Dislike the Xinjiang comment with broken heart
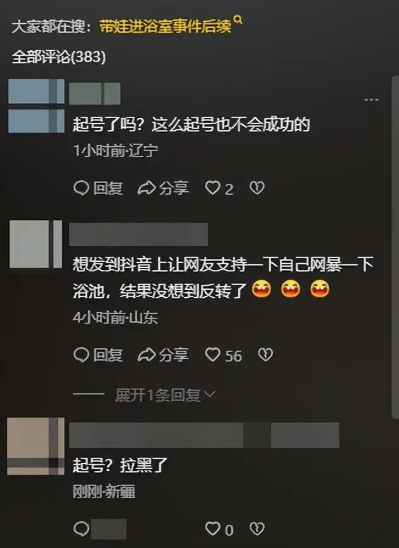Image resolution: width=399 pixels, height=548 pixels. point(257,529)
